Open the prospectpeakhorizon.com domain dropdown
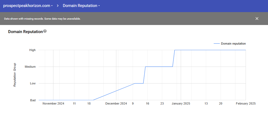 [28, 6]
